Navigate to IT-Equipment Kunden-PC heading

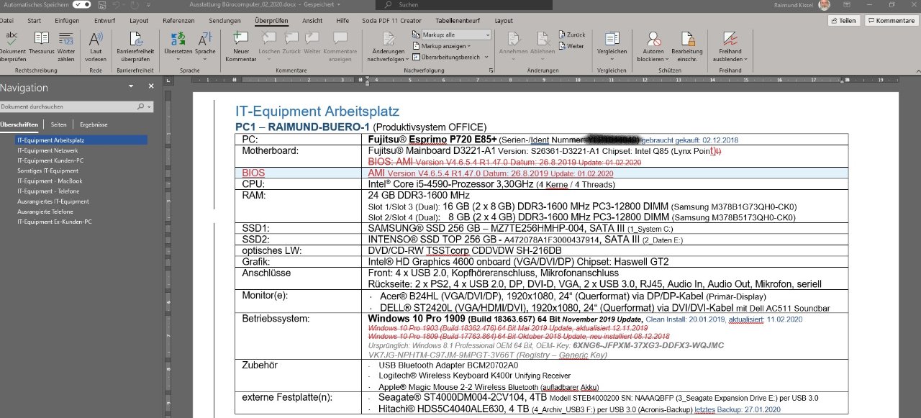click(50, 160)
